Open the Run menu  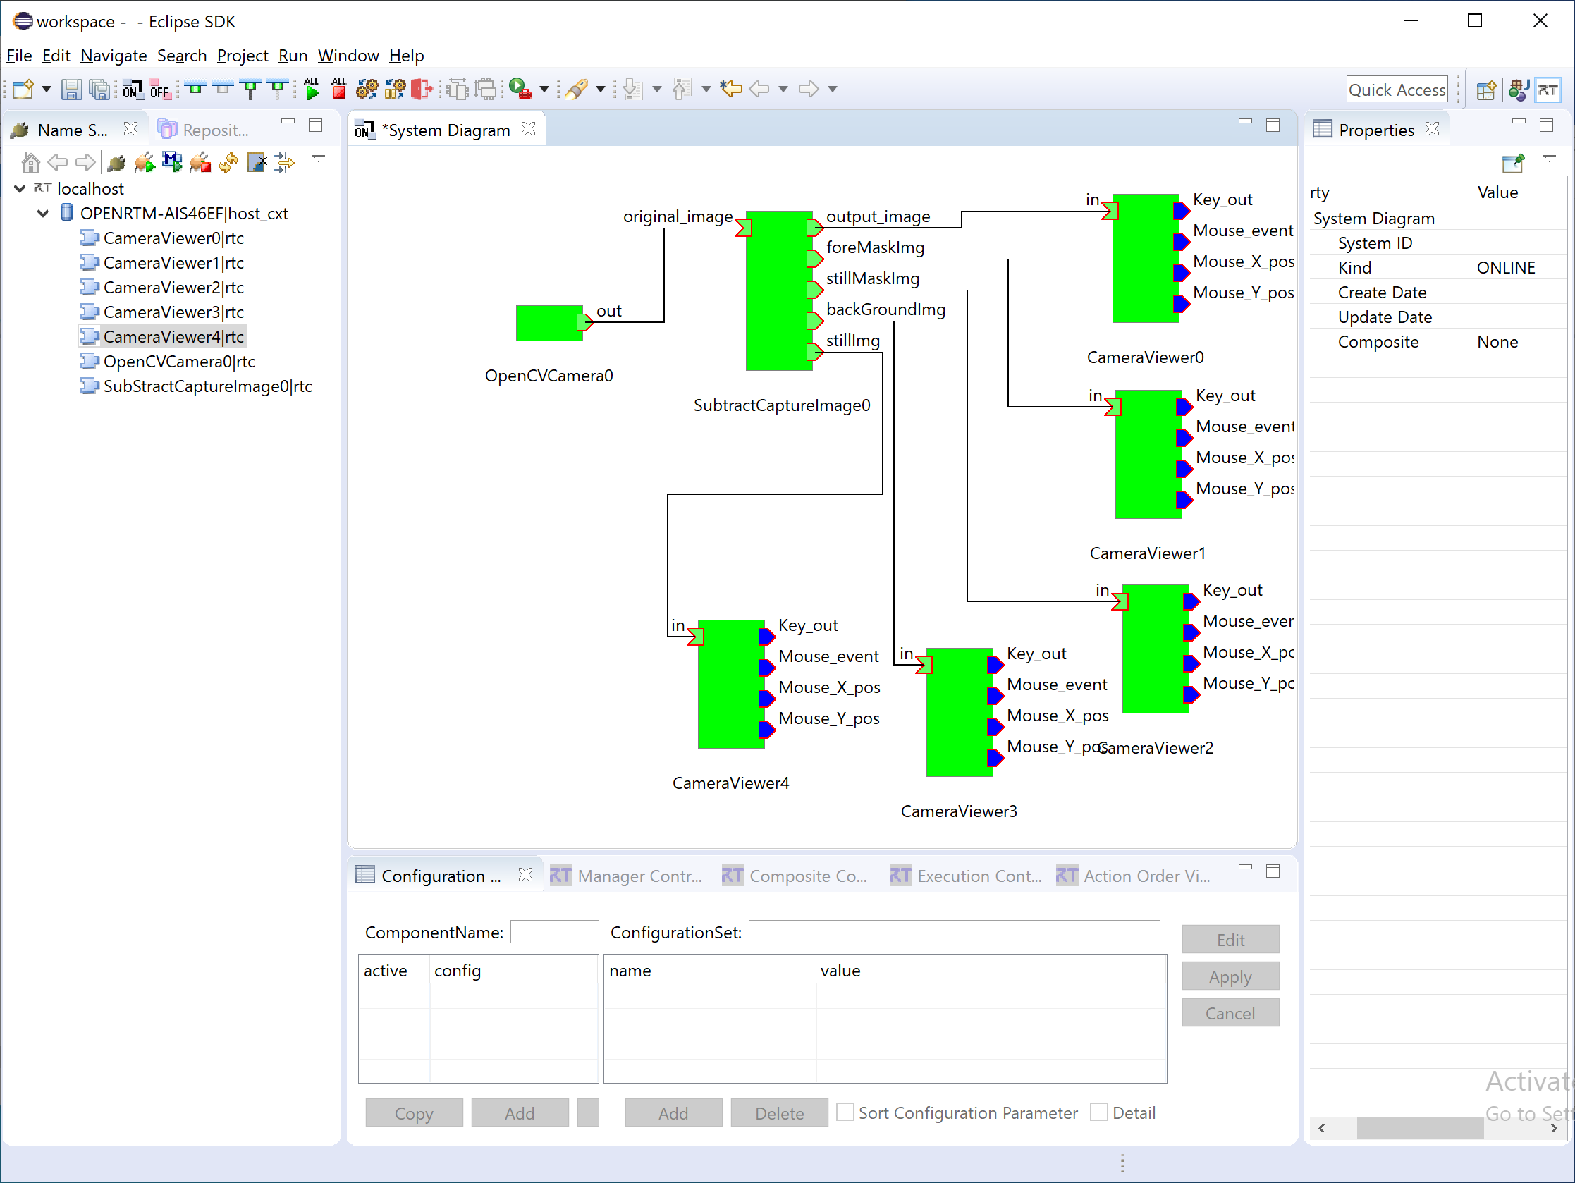pos(293,56)
